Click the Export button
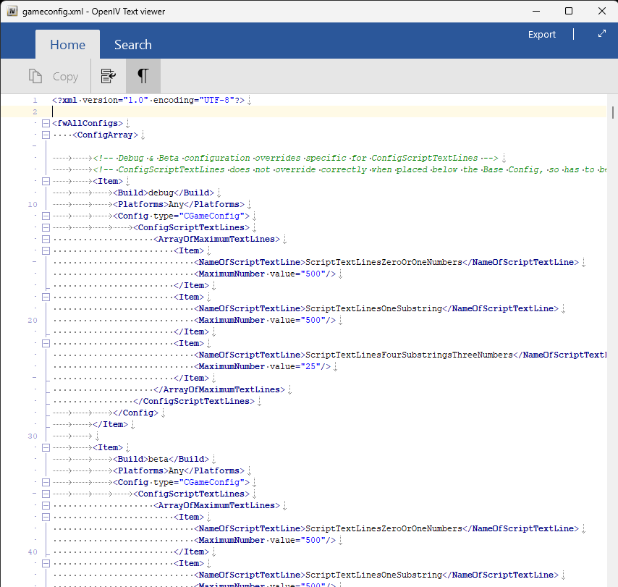This screenshot has width=618, height=587. pyautogui.click(x=541, y=34)
